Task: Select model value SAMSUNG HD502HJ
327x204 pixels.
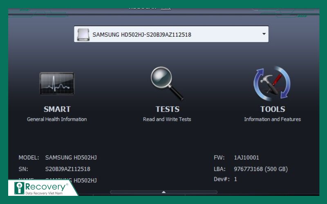Action: coord(71,157)
